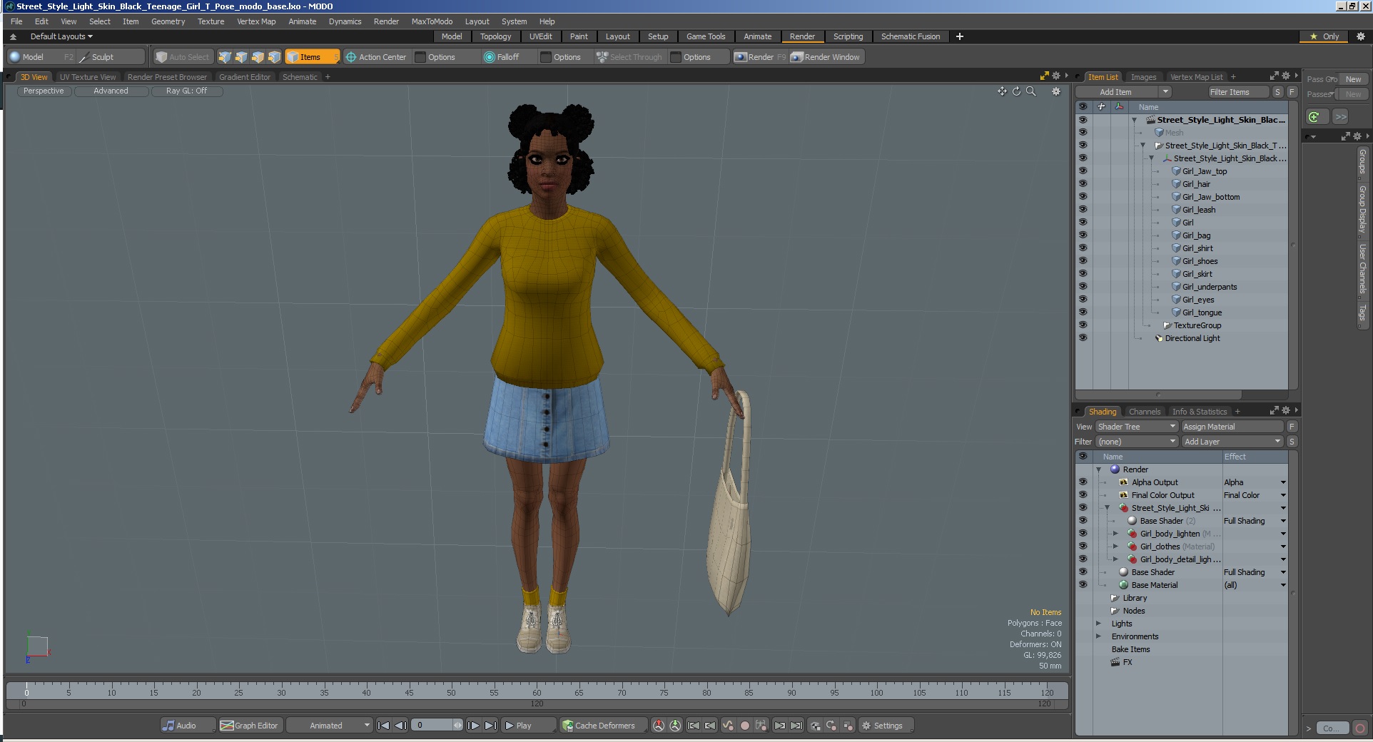Activate Polygons selection mode icon

coord(258,57)
